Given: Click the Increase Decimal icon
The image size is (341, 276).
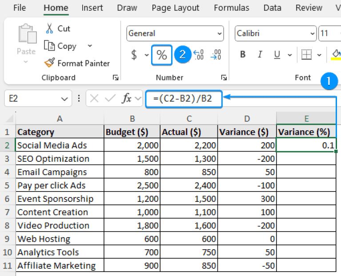Looking at the screenshot, I should (199, 55).
